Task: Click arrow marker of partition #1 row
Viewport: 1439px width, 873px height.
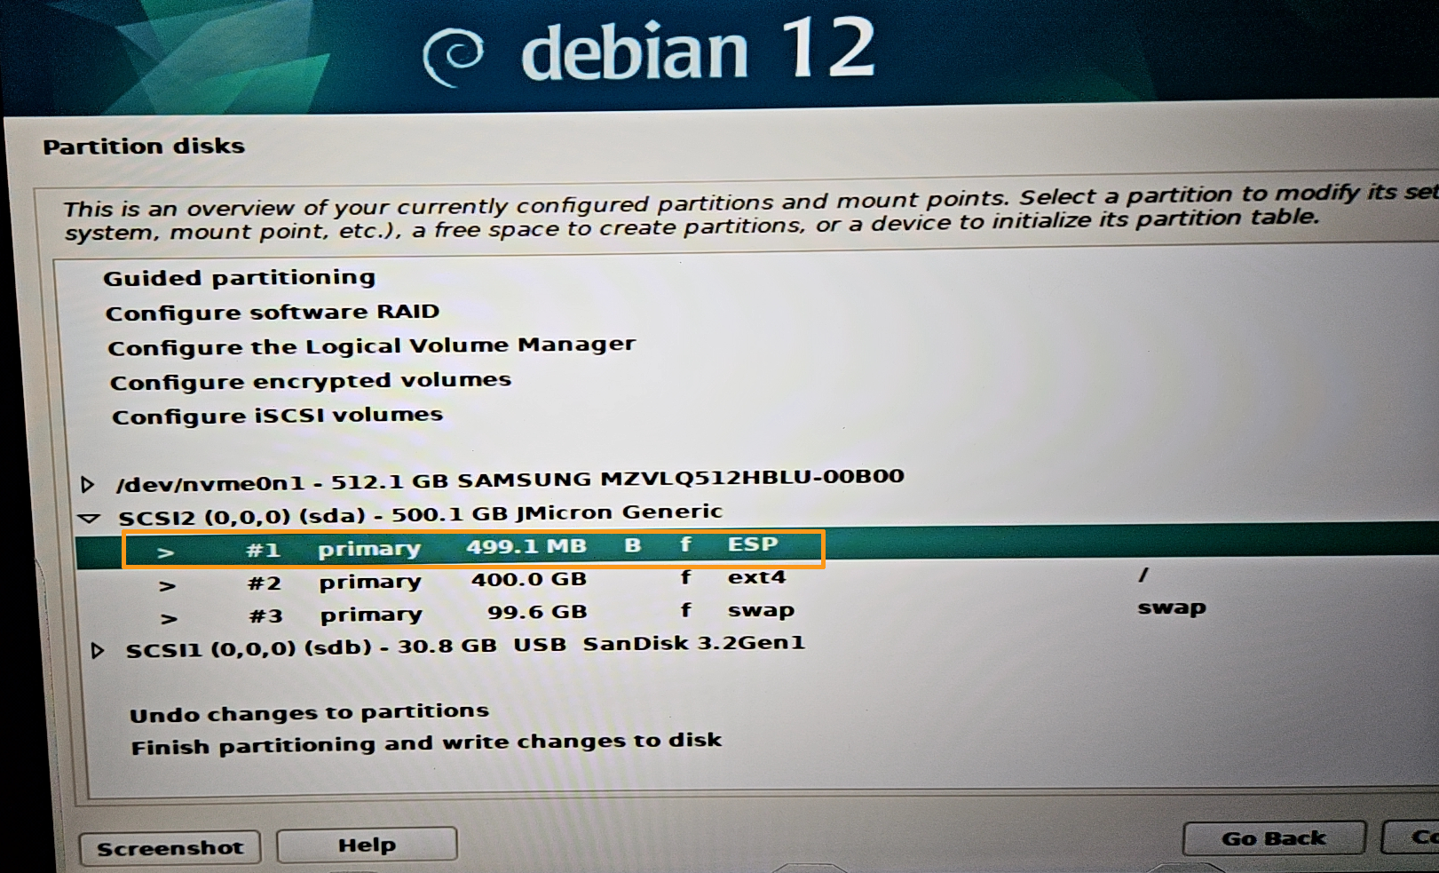Action: point(165,552)
